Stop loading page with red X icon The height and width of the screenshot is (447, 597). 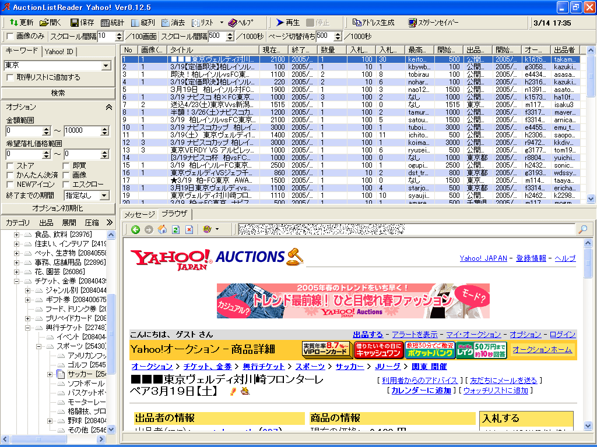tap(189, 229)
